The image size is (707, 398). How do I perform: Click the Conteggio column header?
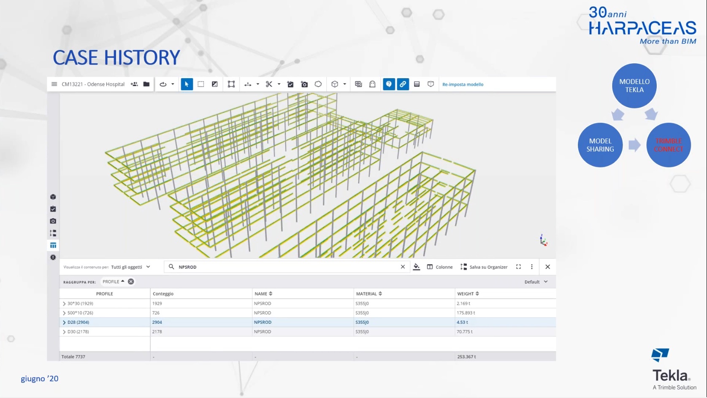coord(201,294)
